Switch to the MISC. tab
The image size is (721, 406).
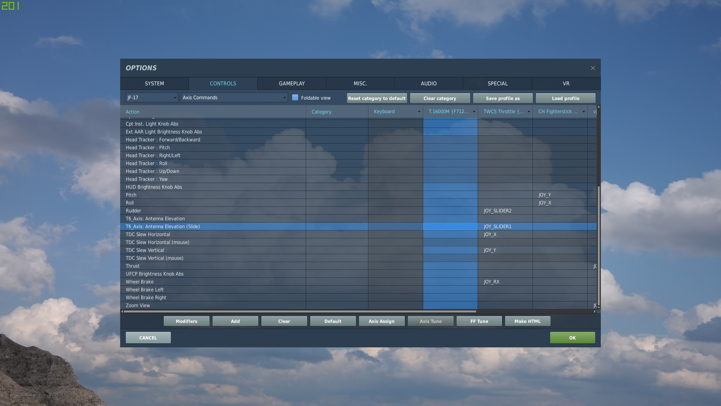pos(360,83)
